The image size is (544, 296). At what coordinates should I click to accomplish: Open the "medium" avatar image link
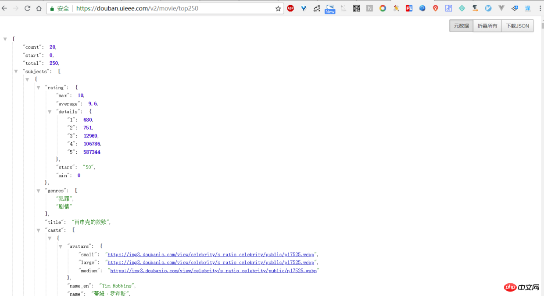pyautogui.click(x=213, y=271)
